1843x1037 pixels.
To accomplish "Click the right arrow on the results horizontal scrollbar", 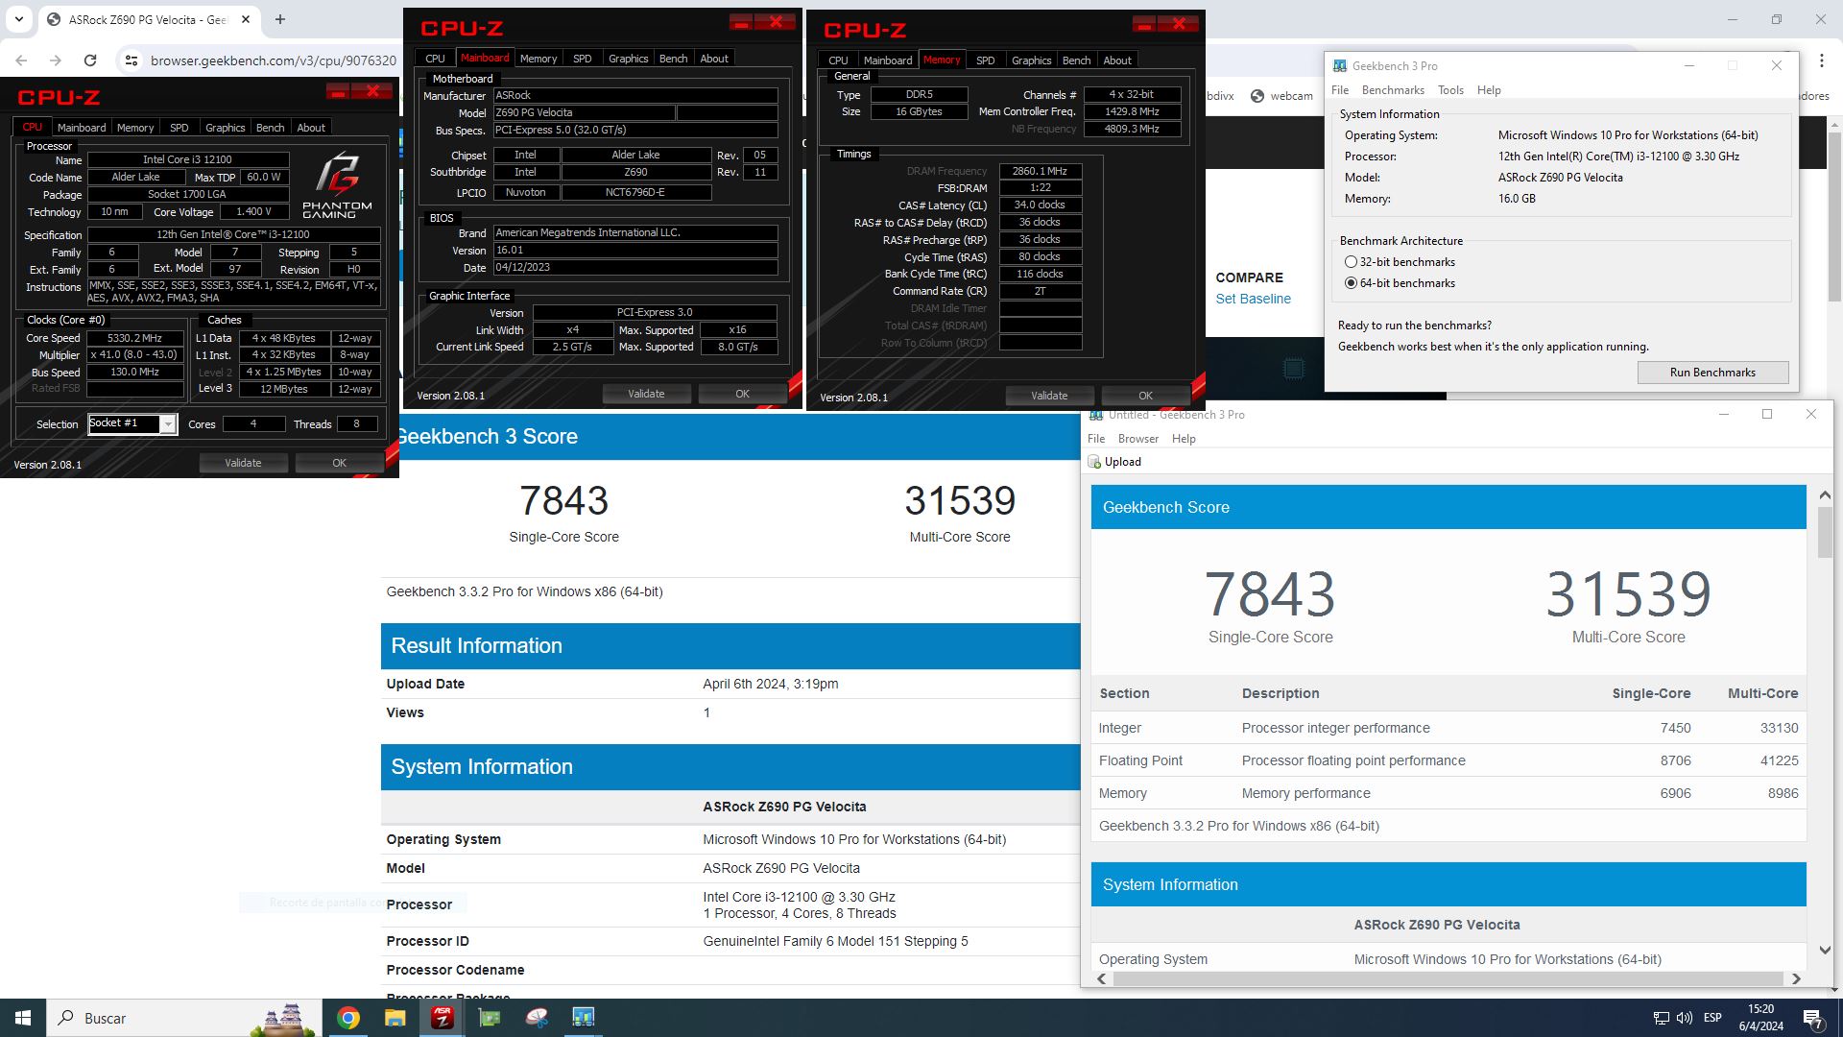I will click(1796, 978).
